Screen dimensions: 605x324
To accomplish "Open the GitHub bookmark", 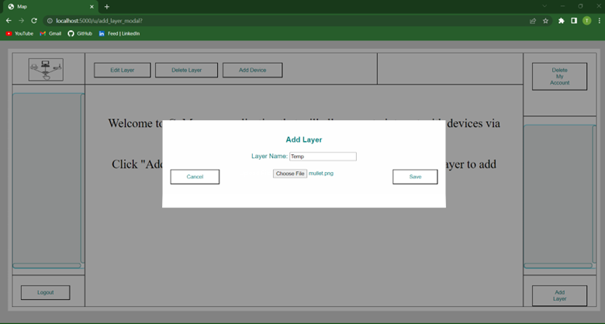I will [80, 33].
